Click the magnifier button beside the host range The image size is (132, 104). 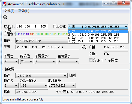(84, 47)
